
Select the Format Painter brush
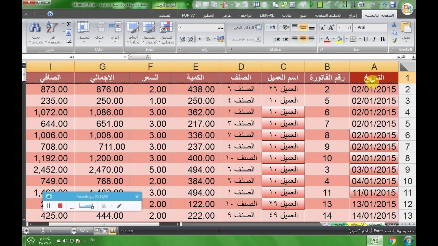pos(394,40)
